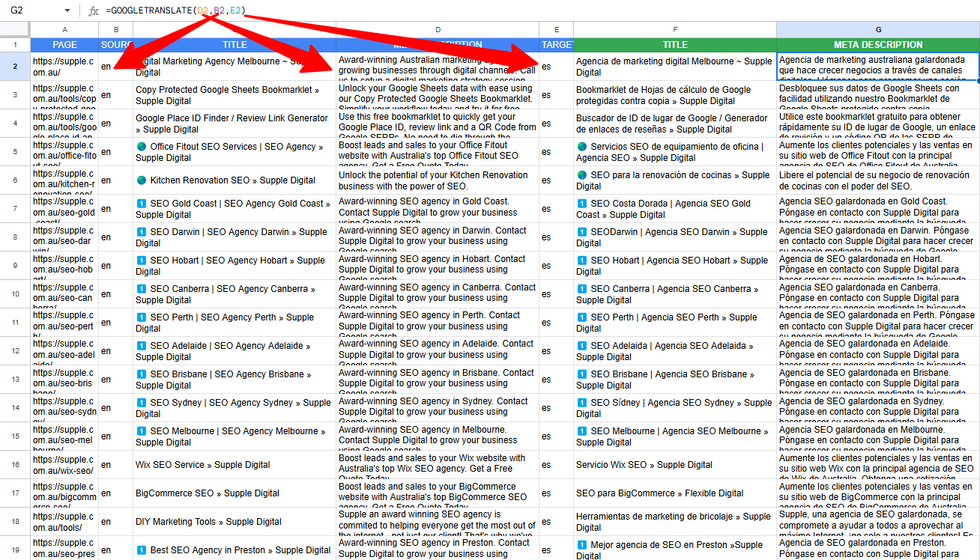Select 'SEO Brisbane | SEO Agency Brisbane' cell

point(235,380)
